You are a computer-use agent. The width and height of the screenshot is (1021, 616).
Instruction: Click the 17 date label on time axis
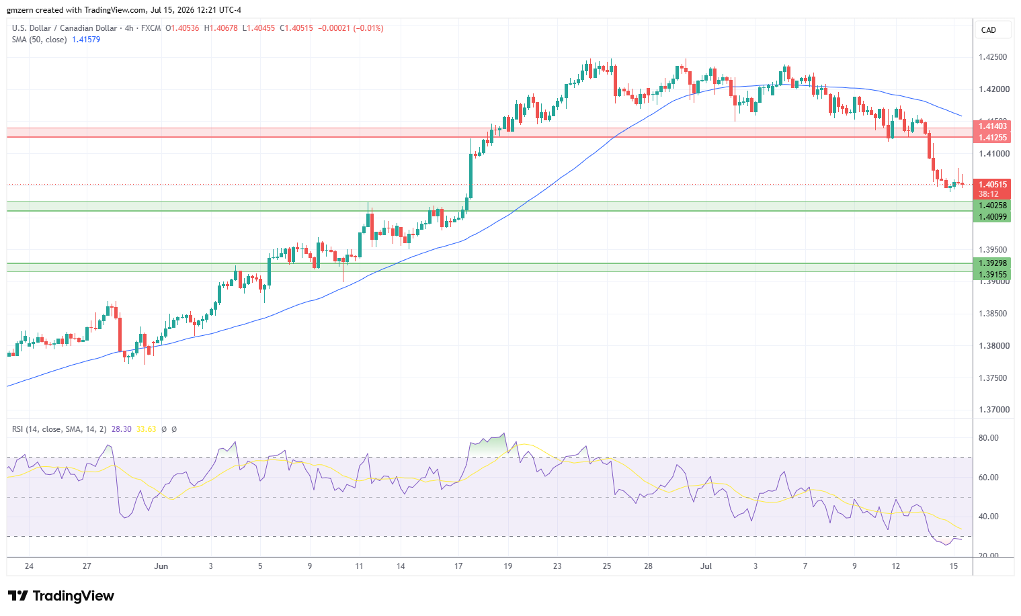pyautogui.click(x=458, y=566)
